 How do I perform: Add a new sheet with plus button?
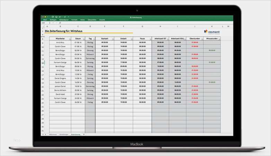tap(84, 135)
